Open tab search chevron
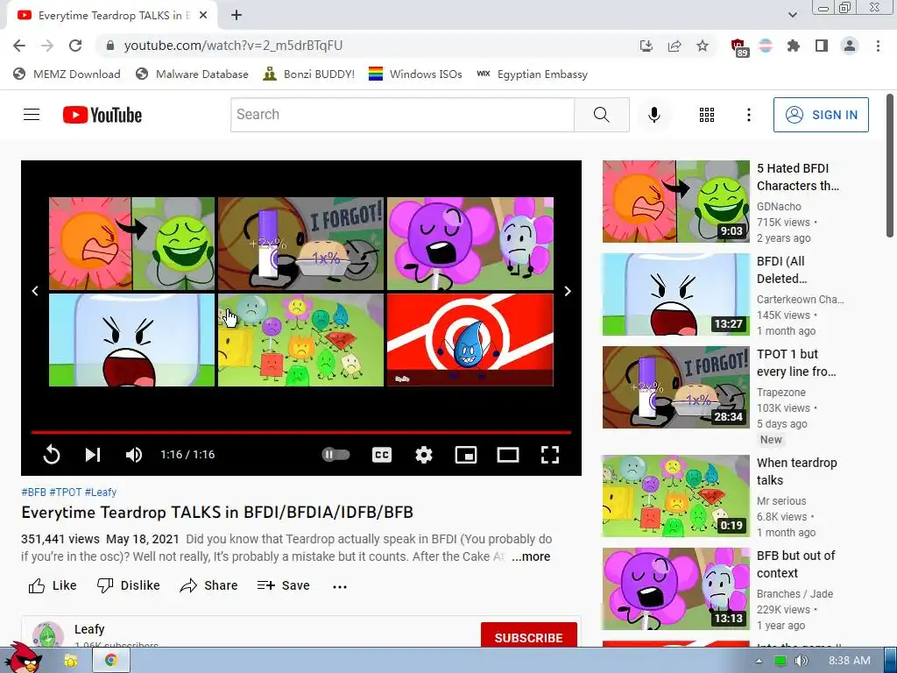 point(792,15)
